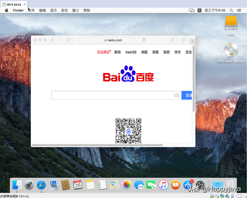The width and height of the screenshot is (247, 198).
Task: Click VMware sound card status icon
Action: coord(227,196)
